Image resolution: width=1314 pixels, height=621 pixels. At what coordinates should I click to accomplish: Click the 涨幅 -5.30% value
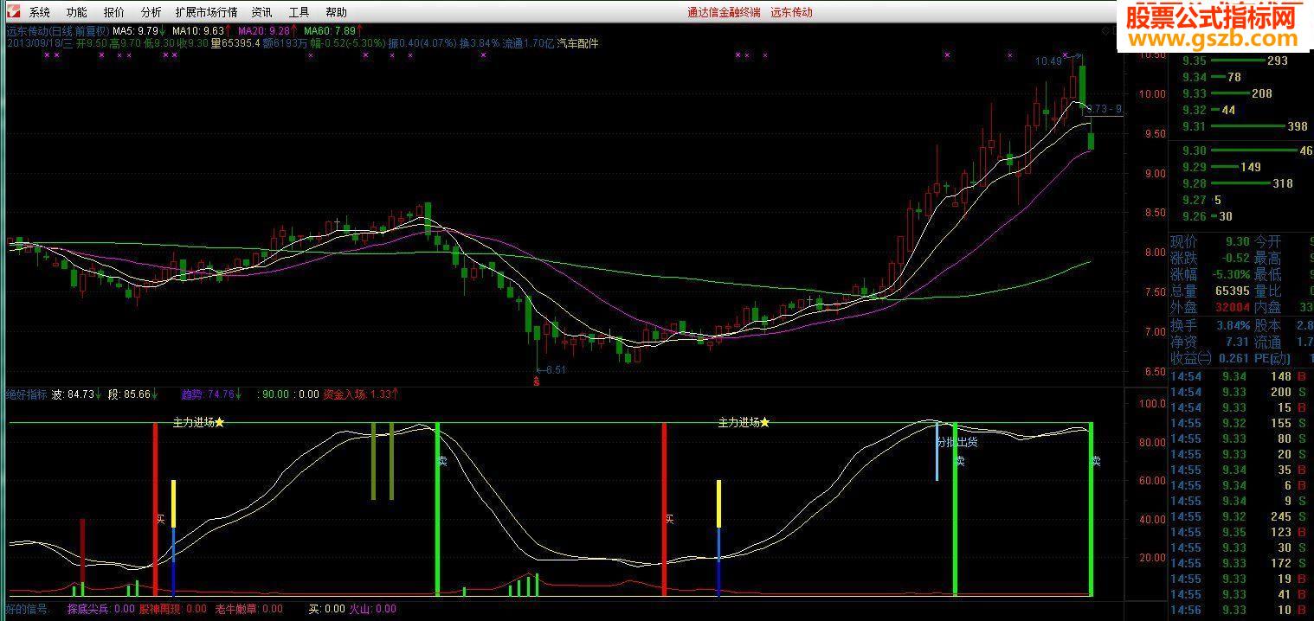pos(1231,274)
